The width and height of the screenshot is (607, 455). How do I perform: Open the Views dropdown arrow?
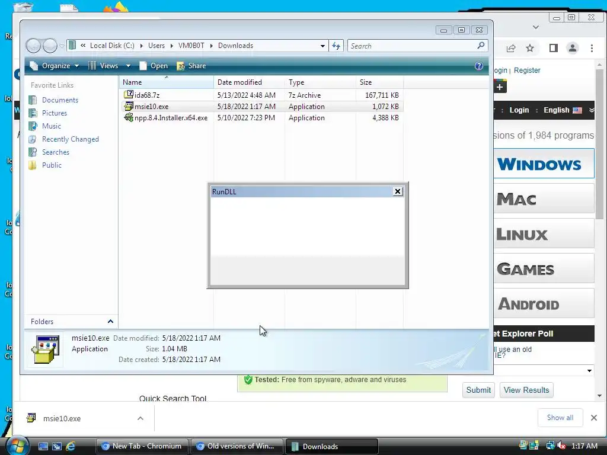coord(128,66)
